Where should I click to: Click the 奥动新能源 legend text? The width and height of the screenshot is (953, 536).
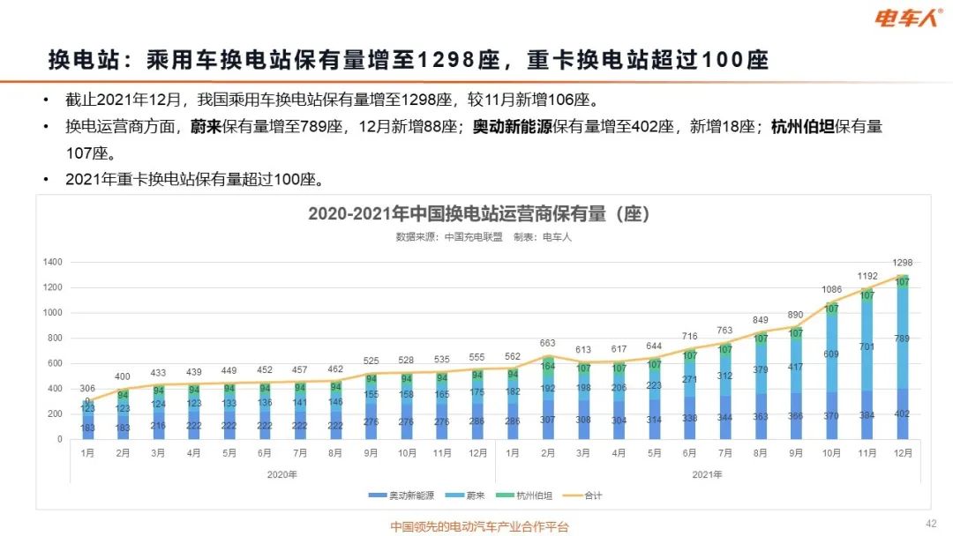click(x=411, y=496)
